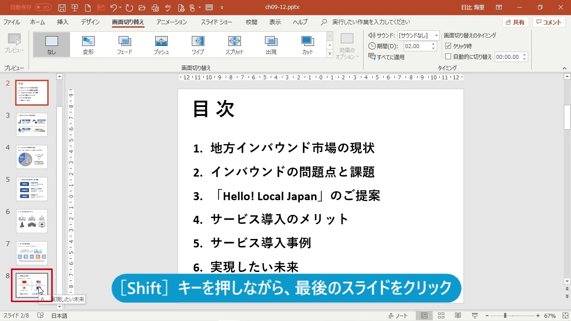This screenshot has height=321, width=571.
Task: Click the Save icon in quick access toolbar
Action: point(62,8)
